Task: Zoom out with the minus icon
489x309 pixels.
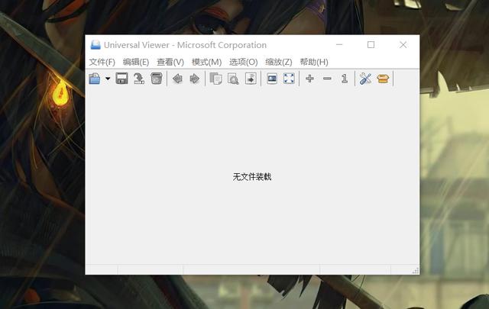Action: (327, 79)
